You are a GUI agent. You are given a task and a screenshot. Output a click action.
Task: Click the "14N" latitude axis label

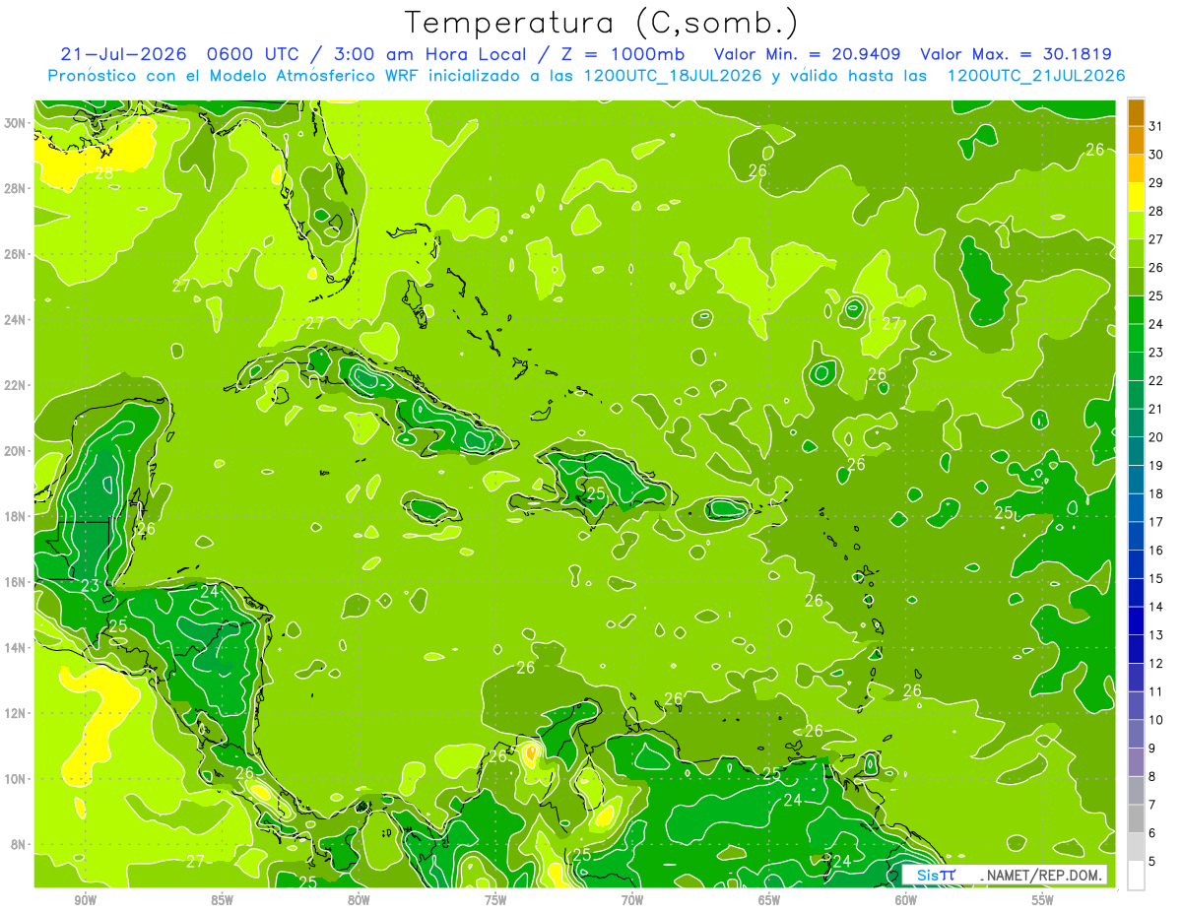coord(15,648)
